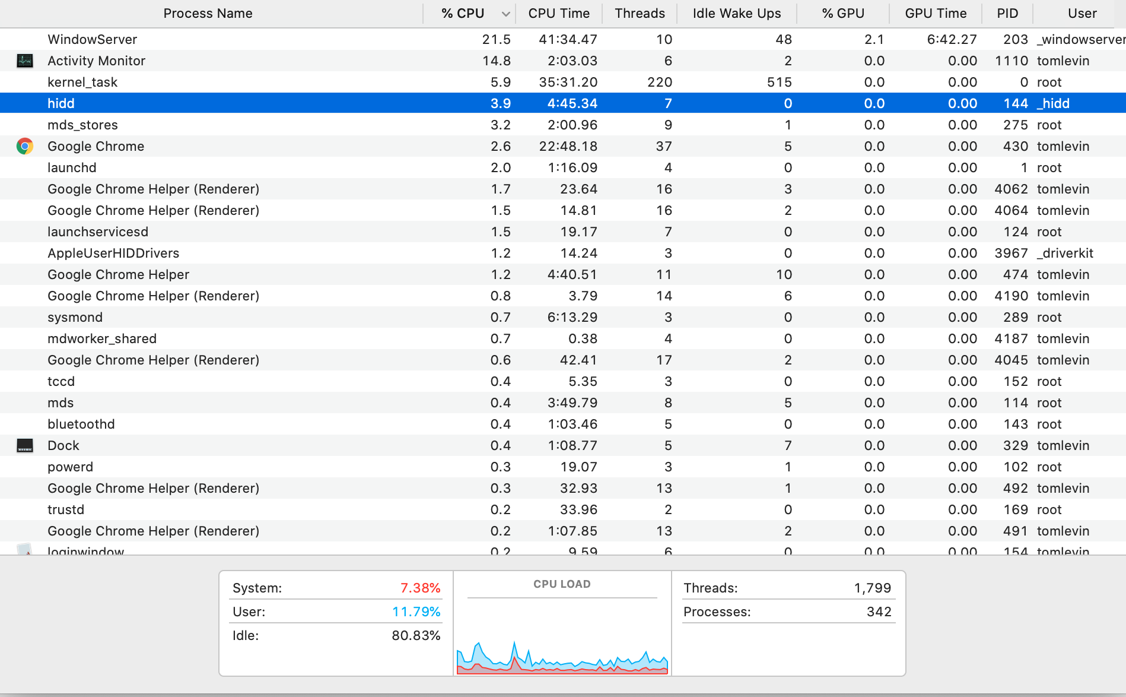Click the _hidd user cell
Image resolution: width=1126 pixels, height=697 pixels.
pos(1053,103)
